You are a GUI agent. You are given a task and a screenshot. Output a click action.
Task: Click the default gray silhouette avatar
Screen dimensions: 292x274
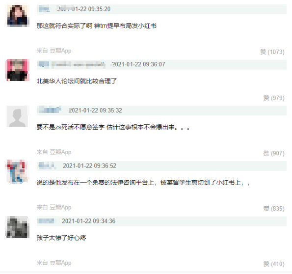coord(17,116)
